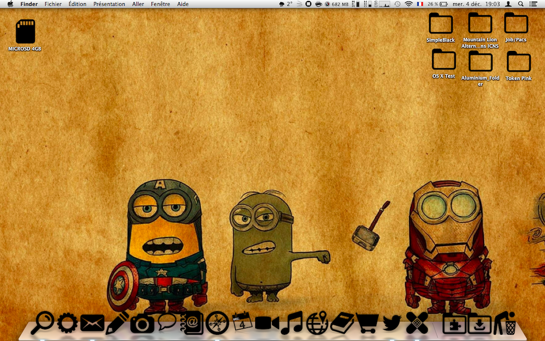The image size is (545, 341).
Task: Open Spotlight search in menu bar
Action: point(521,4)
